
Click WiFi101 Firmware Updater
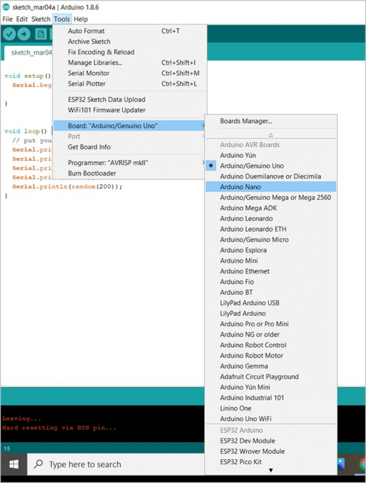[129, 110]
